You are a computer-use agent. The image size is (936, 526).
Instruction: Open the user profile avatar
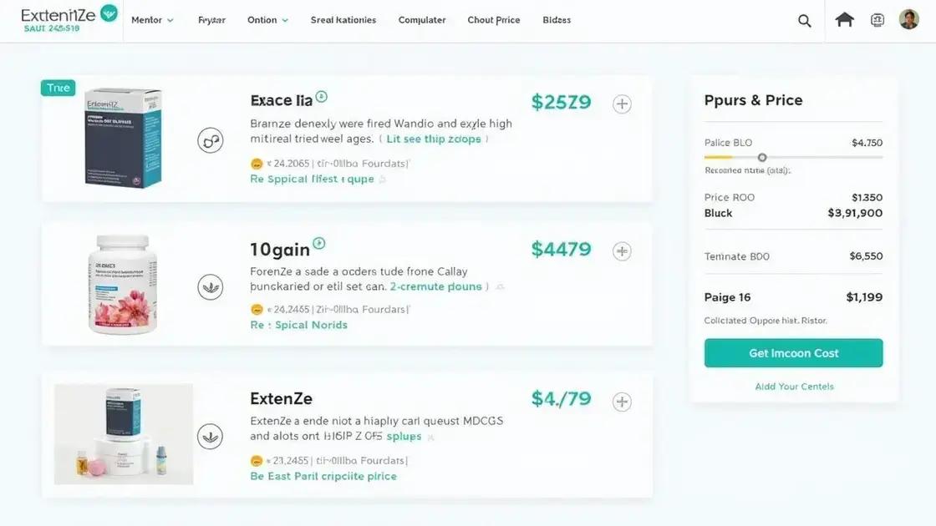pos(908,20)
